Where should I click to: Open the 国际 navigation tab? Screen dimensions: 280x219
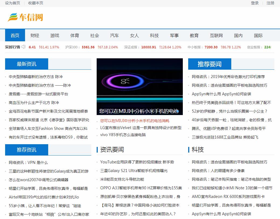[258, 35]
